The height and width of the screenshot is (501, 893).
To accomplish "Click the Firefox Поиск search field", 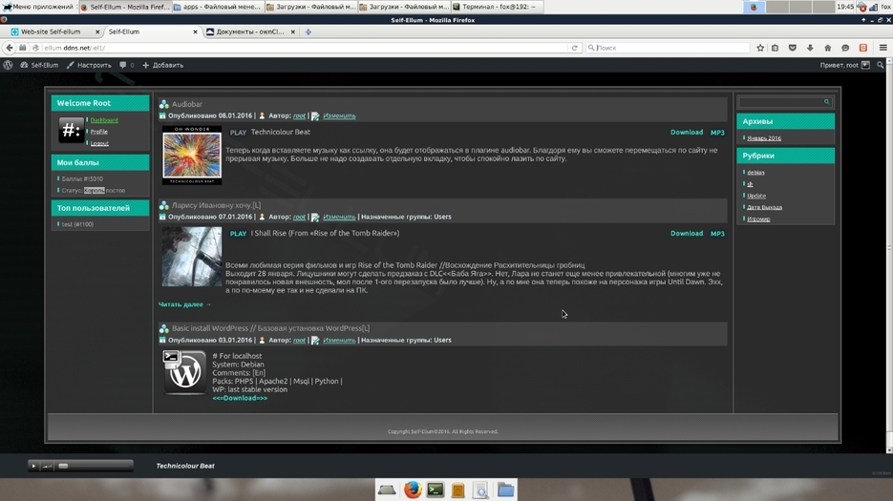I will click(668, 48).
